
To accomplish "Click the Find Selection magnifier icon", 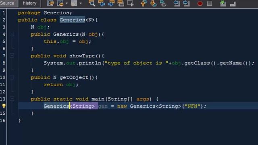I will [x=92, y=3].
